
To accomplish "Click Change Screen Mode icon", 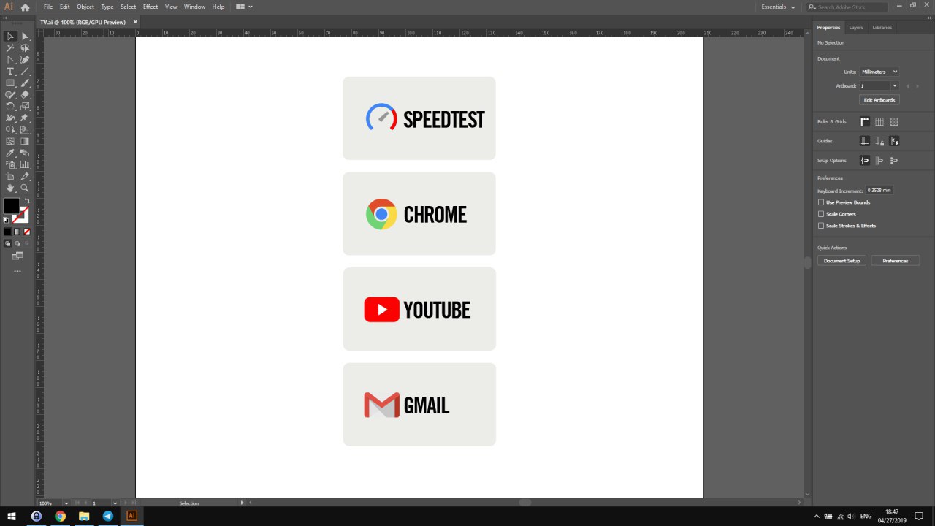I will pos(18,256).
